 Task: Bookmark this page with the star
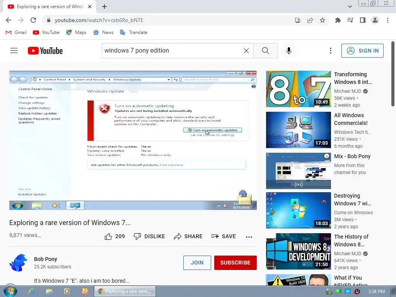tap(323, 20)
